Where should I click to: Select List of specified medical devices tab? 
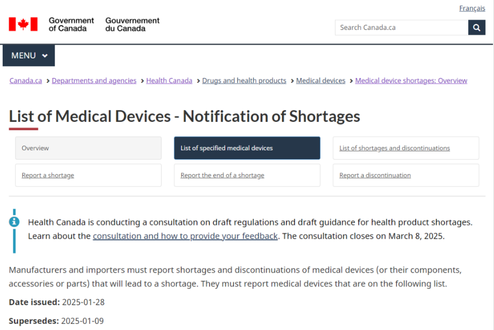pyautogui.click(x=247, y=148)
